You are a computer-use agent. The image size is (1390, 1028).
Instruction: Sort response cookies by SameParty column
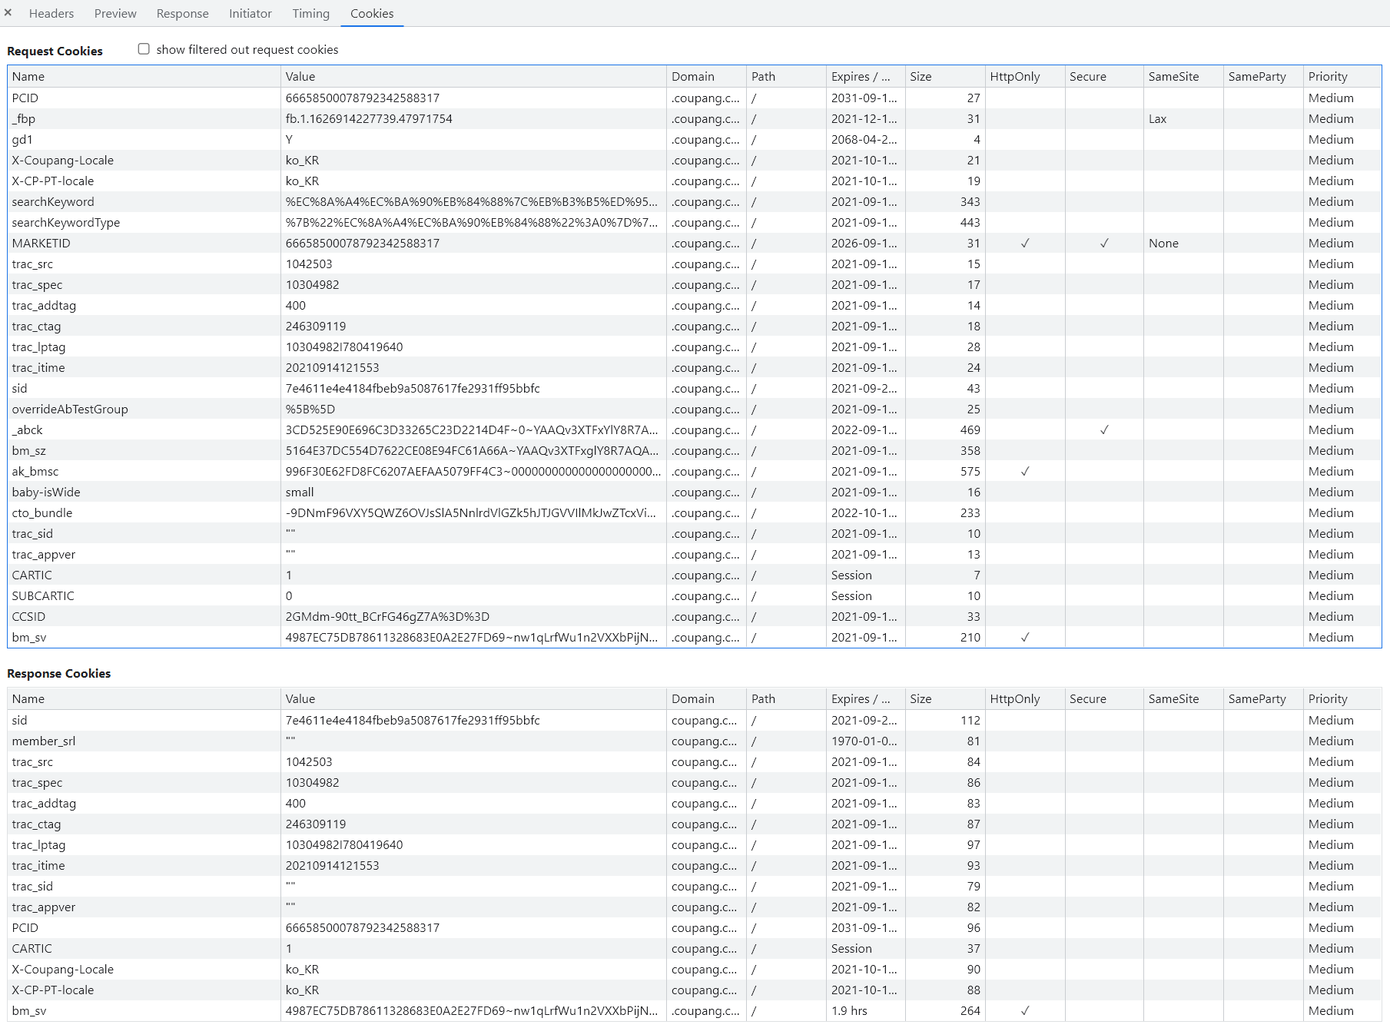pyautogui.click(x=1263, y=699)
